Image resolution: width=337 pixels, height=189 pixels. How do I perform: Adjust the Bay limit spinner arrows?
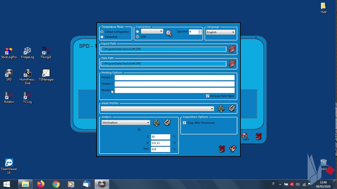[200, 32]
